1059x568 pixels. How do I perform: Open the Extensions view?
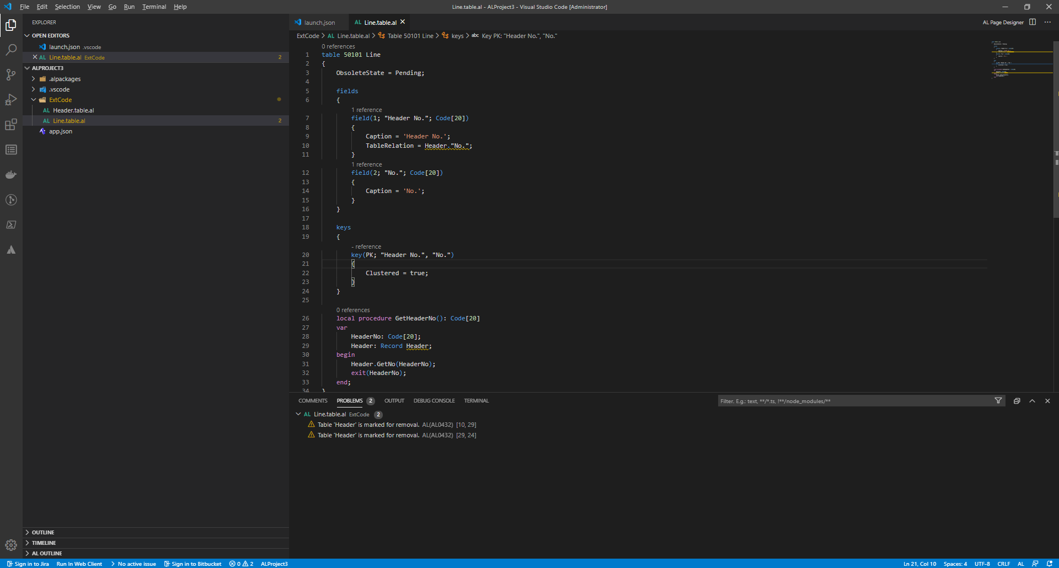pos(11,125)
